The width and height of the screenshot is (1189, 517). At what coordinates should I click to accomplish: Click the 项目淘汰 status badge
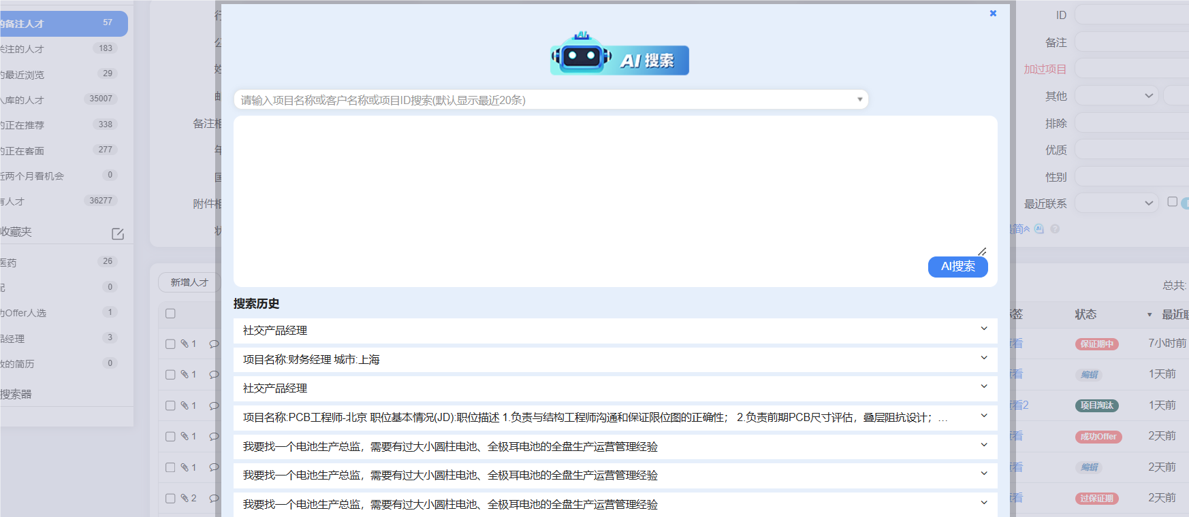1096,405
